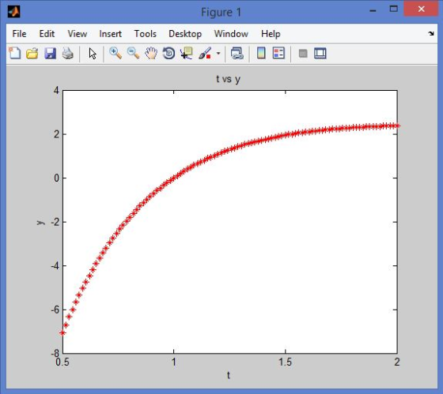Image resolution: width=443 pixels, height=394 pixels.
Task: Click the dock figure arrow in the menu bar
Action: click(x=431, y=34)
